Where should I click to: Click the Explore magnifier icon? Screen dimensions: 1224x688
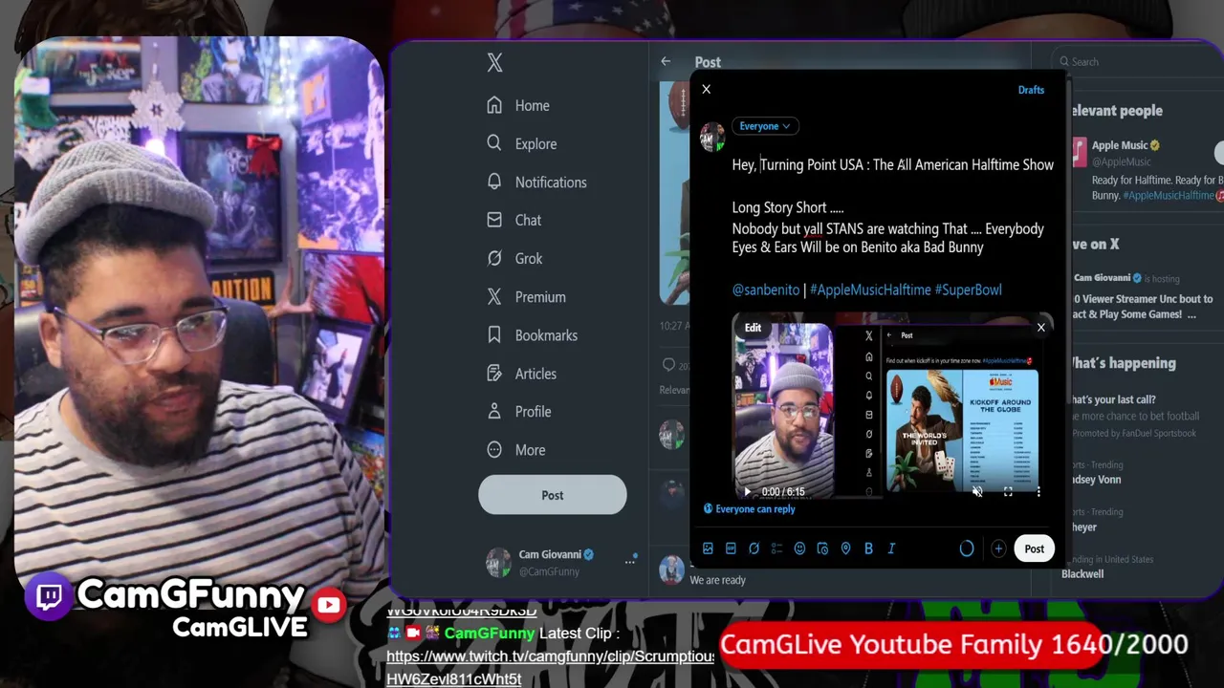[494, 143]
